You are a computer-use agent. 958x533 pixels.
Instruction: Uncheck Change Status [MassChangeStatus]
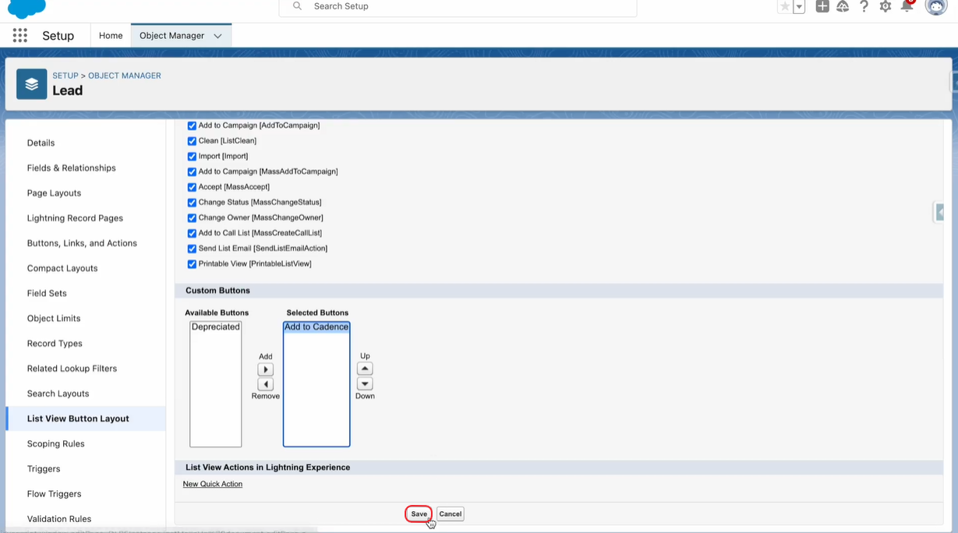192,203
